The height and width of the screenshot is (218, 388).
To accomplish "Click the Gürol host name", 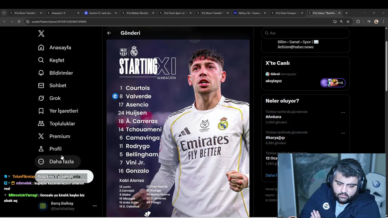I will click(275, 74).
